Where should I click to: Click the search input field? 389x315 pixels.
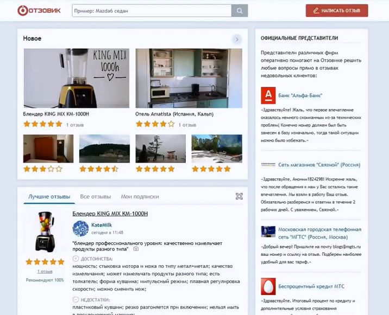tap(152, 11)
